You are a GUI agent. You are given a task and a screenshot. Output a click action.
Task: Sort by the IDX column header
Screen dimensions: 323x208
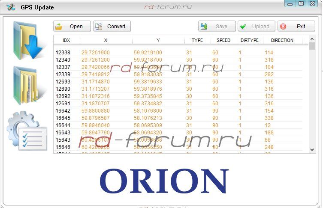(66, 40)
